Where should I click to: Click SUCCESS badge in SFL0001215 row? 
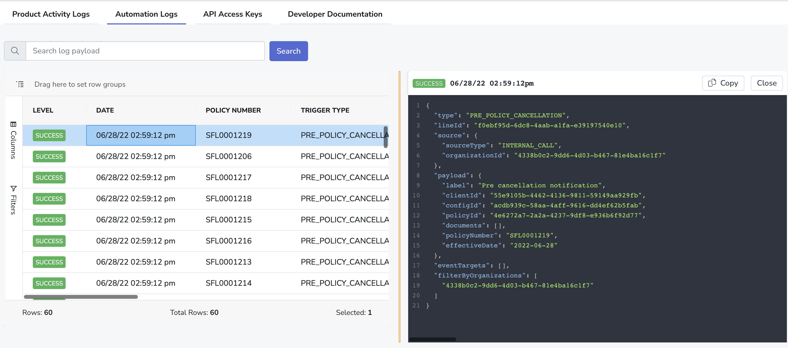[49, 220]
